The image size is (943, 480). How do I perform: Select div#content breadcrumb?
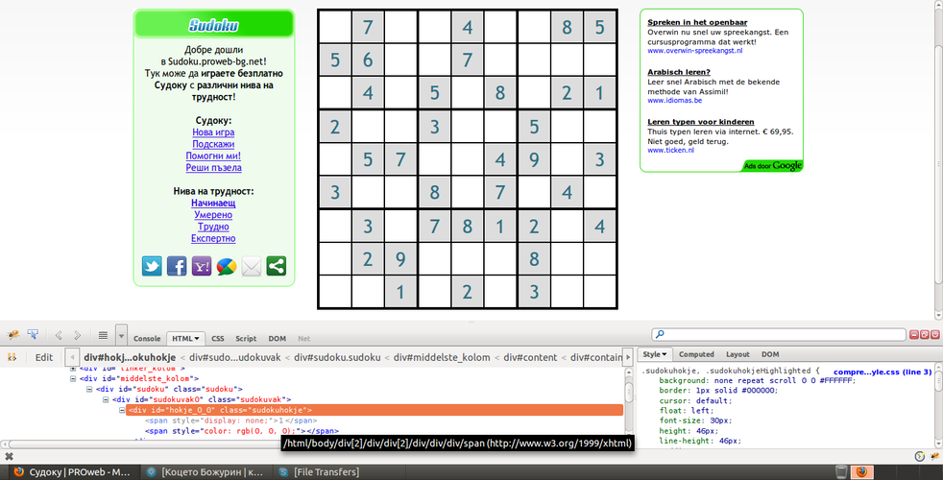pos(530,357)
